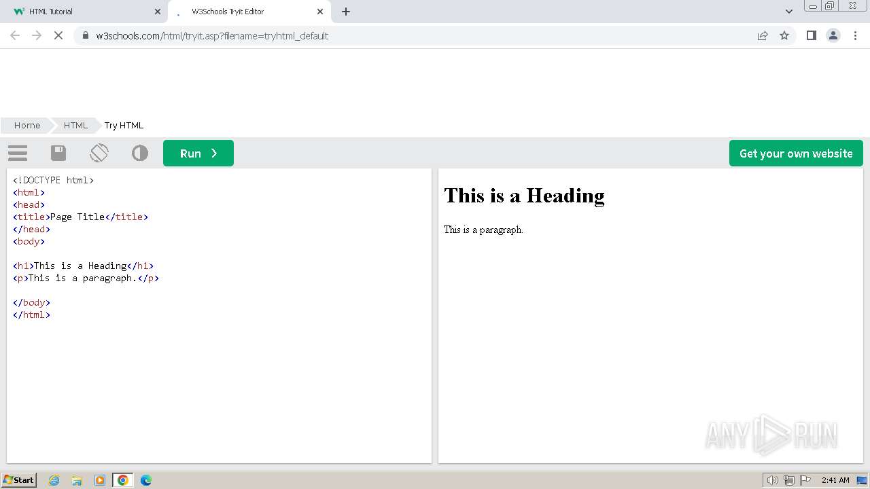Click the save code floppy icon
Viewport: 870px width, 489px height.
tap(58, 153)
